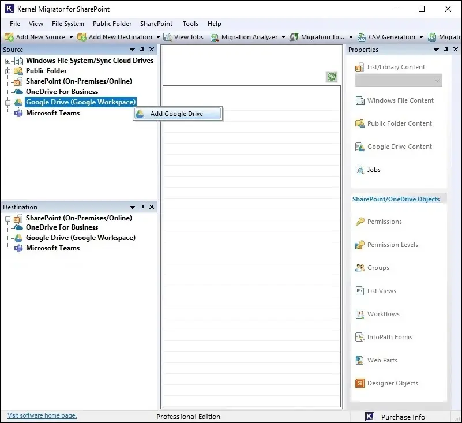Click the Add New Destination toolbar icon
This screenshot has width=462, height=423.
click(82, 37)
